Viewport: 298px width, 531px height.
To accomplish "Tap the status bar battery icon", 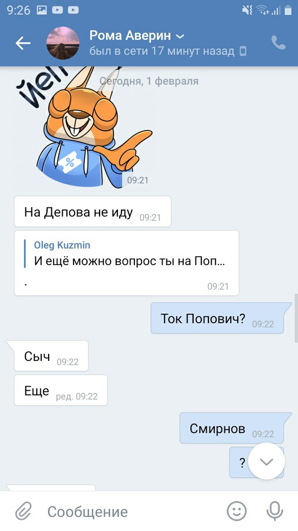I will (x=288, y=10).
